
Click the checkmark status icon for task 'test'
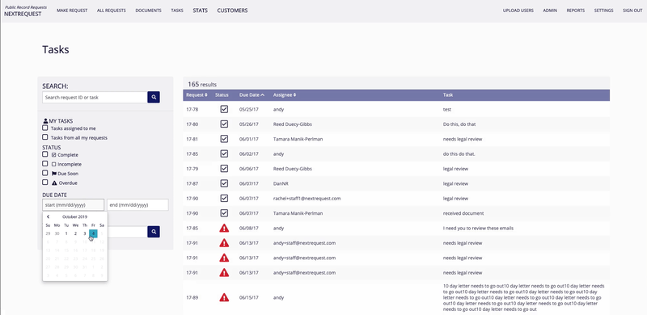point(224,109)
